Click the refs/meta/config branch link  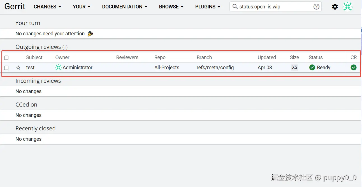pos(215,68)
